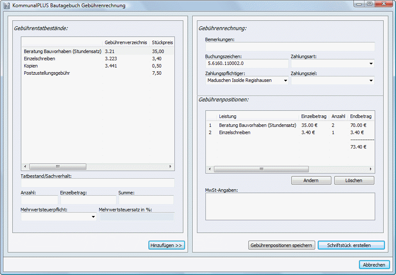
Task: Open the Mehrwertsteuerpflicht dropdown
Action: 94,217
